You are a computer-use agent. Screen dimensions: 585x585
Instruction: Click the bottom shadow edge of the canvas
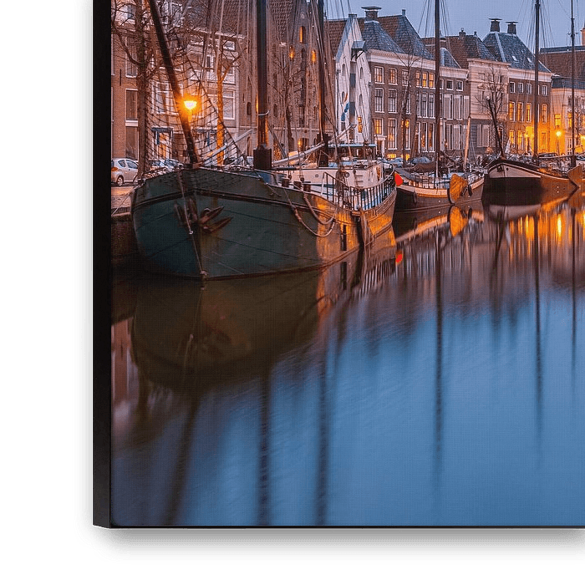tap(334, 543)
